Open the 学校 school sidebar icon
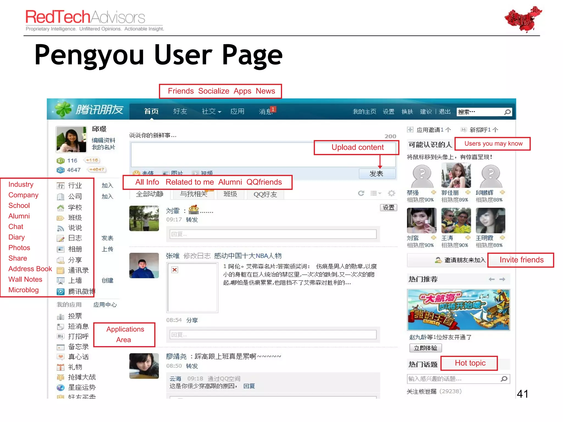The image size is (563, 422). pyautogui.click(x=60, y=208)
